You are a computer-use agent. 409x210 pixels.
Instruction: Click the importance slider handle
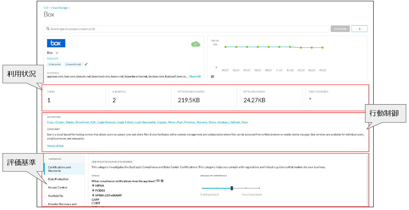coord(232,188)
